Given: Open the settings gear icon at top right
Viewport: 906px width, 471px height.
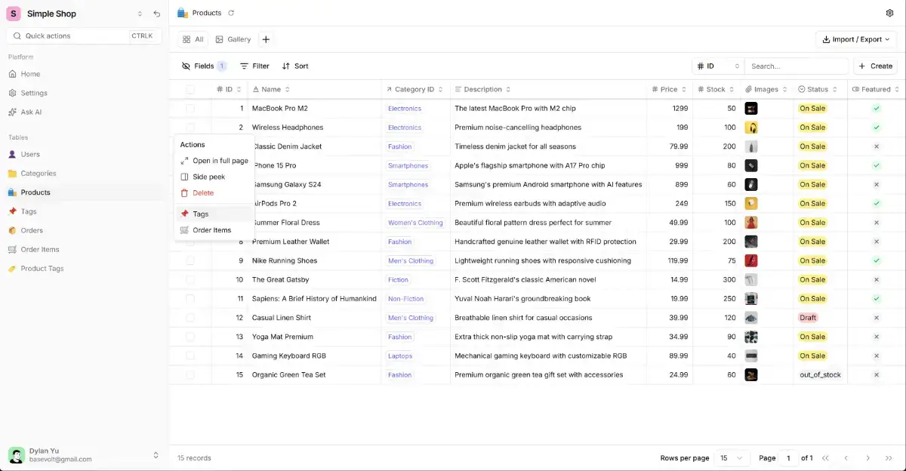Looking at the screenshot, I should pyautogui.click(x=889, y=13).
